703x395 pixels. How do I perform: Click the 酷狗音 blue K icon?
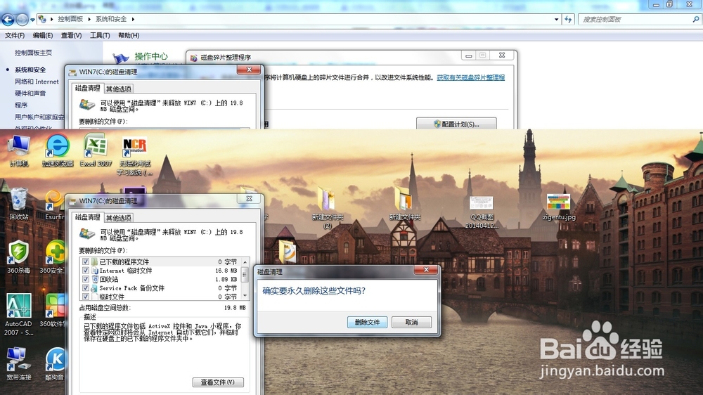point(55,363)
